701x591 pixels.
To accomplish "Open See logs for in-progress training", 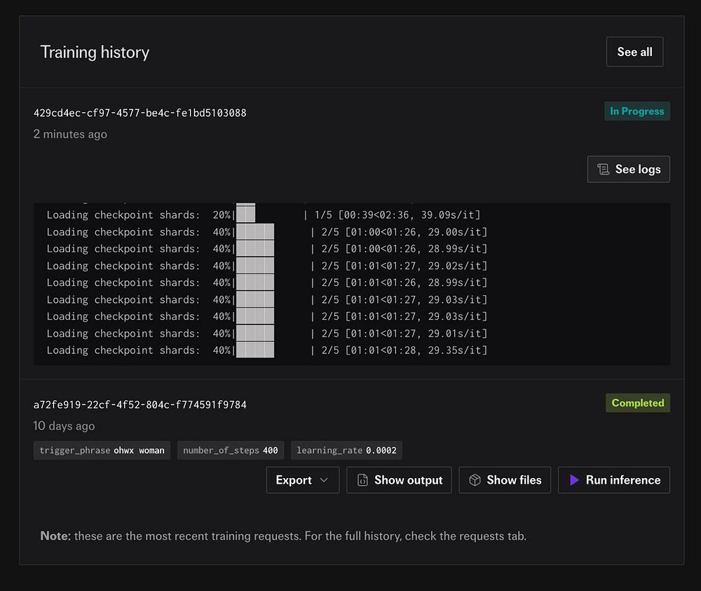I will [628, 169].
